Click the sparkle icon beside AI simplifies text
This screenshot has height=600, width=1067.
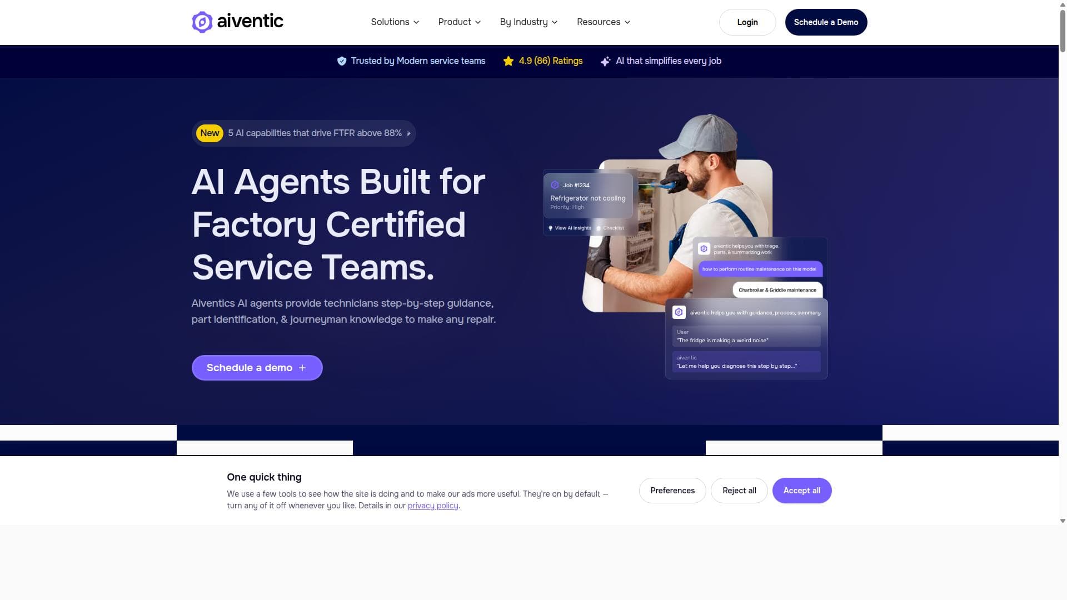[606, 61]
